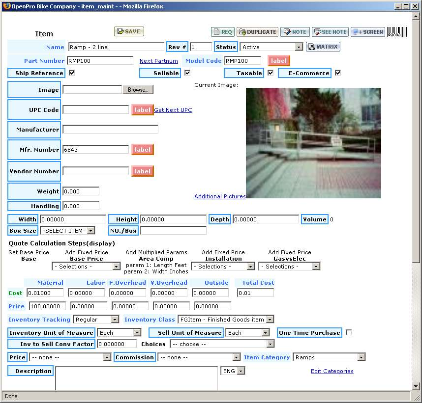Disable the E-Commerce checkbox
This screenshot has height=403, width=422.
point(337,73)
